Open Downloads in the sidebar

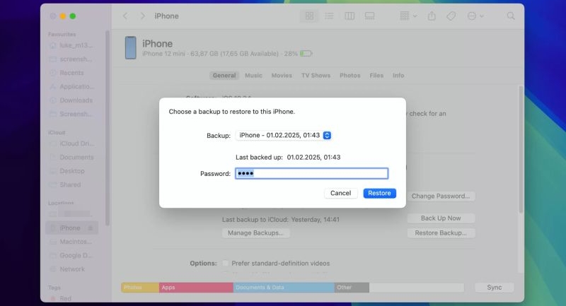[x=71, y=100]
